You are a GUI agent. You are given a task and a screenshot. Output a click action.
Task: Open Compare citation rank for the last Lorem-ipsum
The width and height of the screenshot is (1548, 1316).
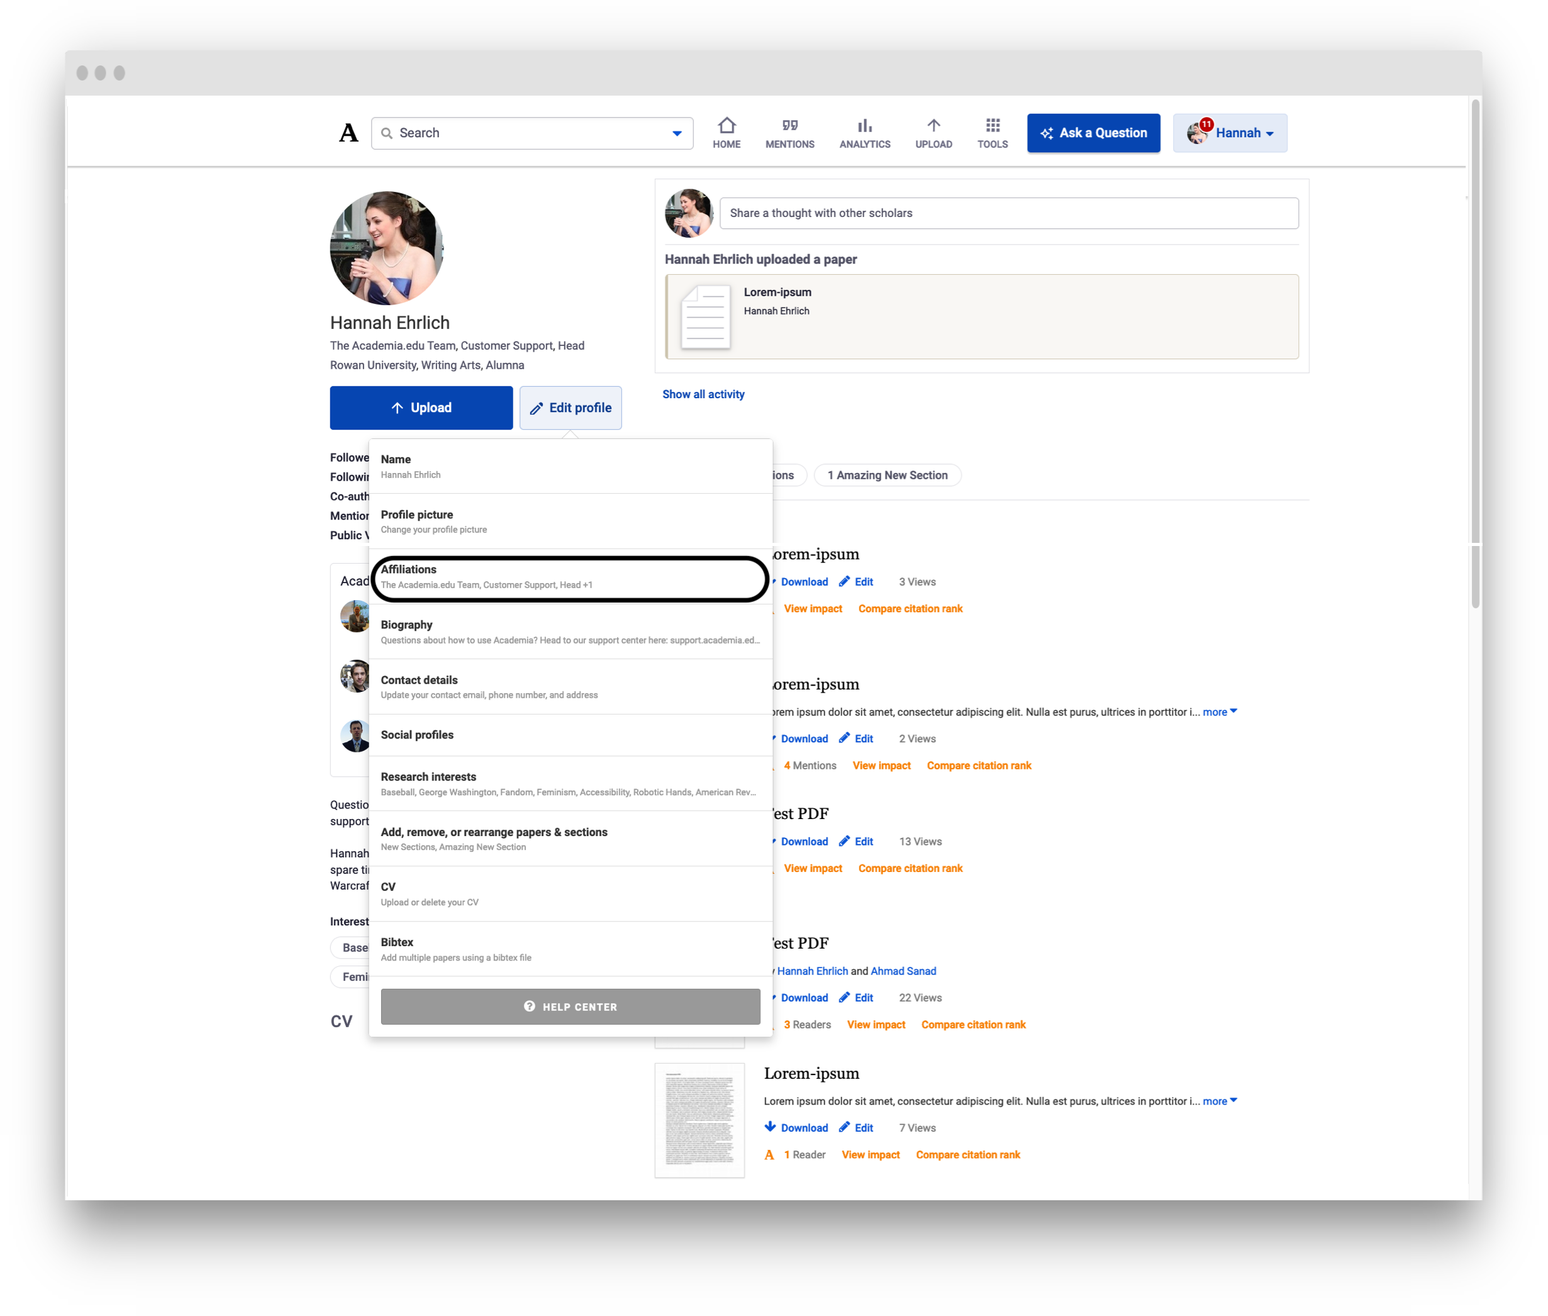tap(967, 1154)
